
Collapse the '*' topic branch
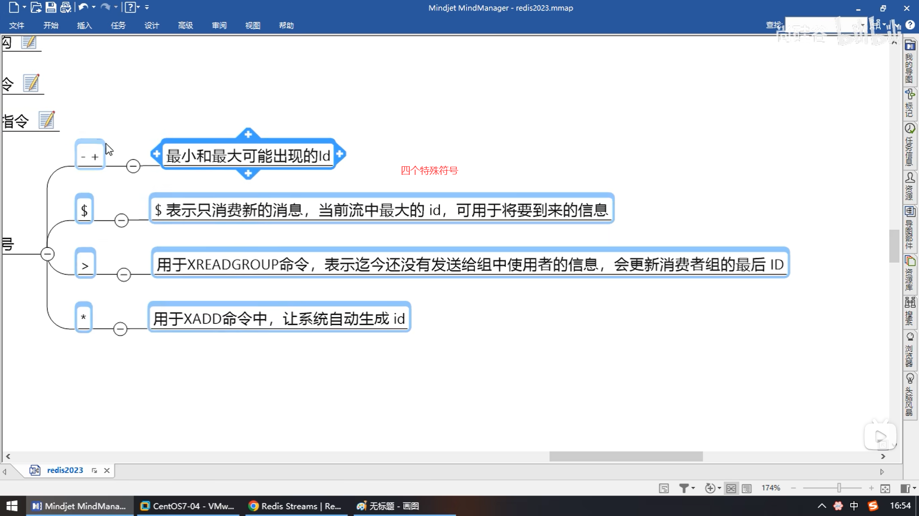[120, 329]
